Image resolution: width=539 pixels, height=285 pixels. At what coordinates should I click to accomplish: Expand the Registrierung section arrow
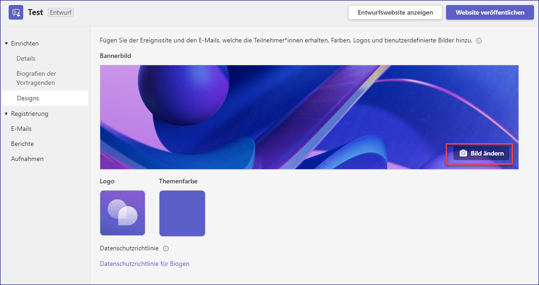6,114
